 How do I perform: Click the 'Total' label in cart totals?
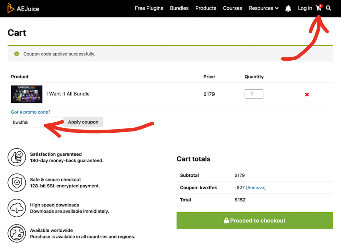pos(186,200)
